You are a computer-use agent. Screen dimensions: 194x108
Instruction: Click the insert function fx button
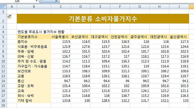56,1
